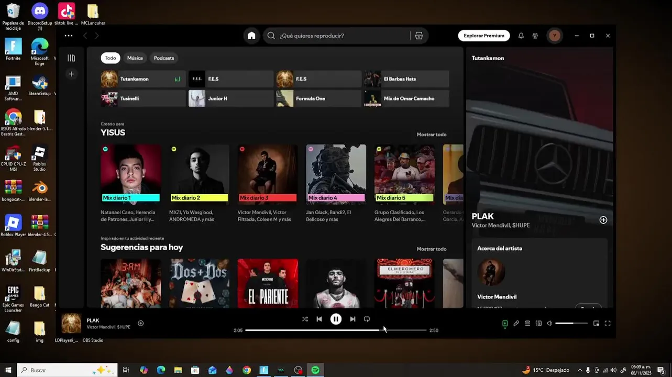Screen dimensions: 672x377
Task: Open Mix diario 1 cover
Action: [130, 174]
